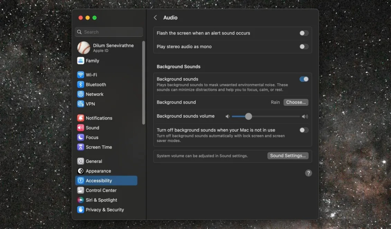Open Sound Settings from the bottom bar
This screenshot has width=391, height=229.
[288, 156]
